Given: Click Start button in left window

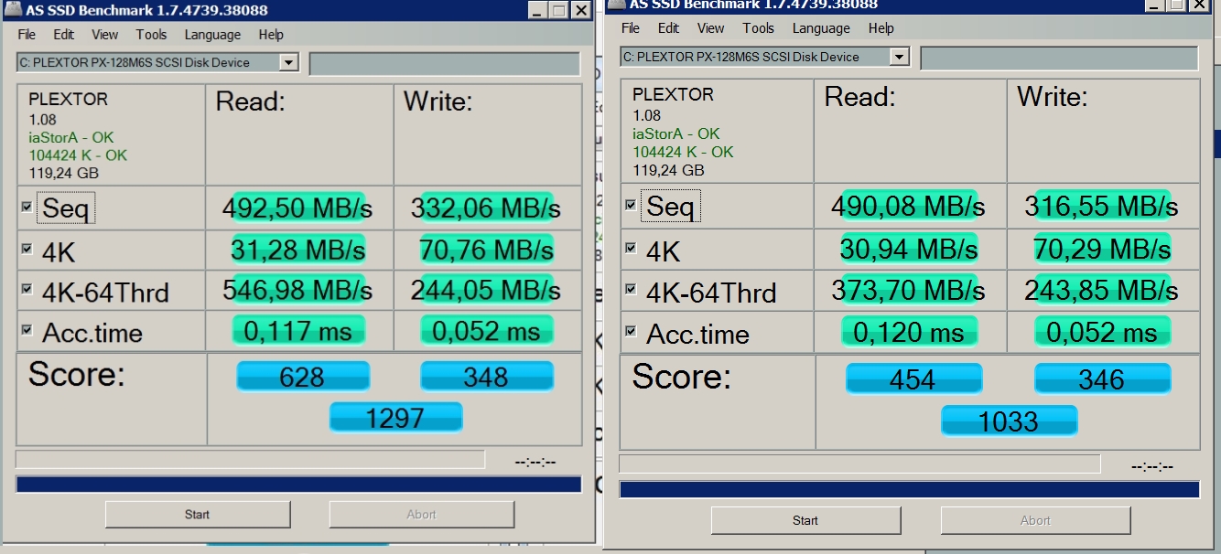Looking at the screenshot, I should pyautogui.click(x=198, y=515).
